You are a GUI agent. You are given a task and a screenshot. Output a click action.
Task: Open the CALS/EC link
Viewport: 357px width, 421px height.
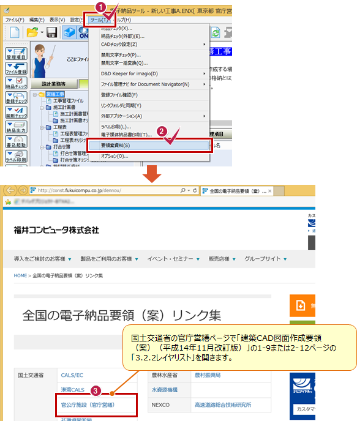tap(72, 375)
